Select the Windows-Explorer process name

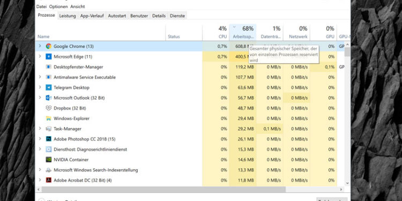tap(71, 118)
